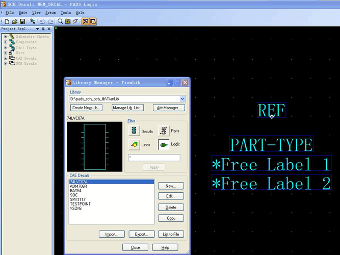Image resolution: width=340 pixels, height=255 pixels.
Task: Click the Select mode toolbar icon
Action: 33,21
